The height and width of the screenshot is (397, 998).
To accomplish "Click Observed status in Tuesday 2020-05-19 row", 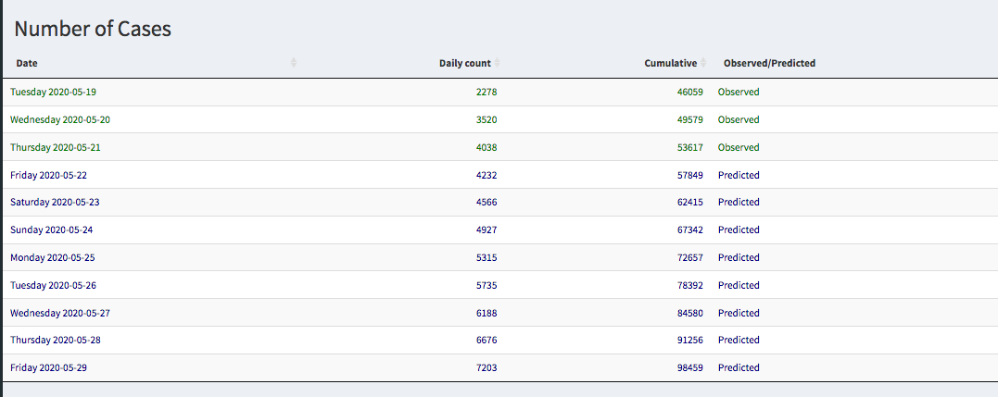I will 739,93.
